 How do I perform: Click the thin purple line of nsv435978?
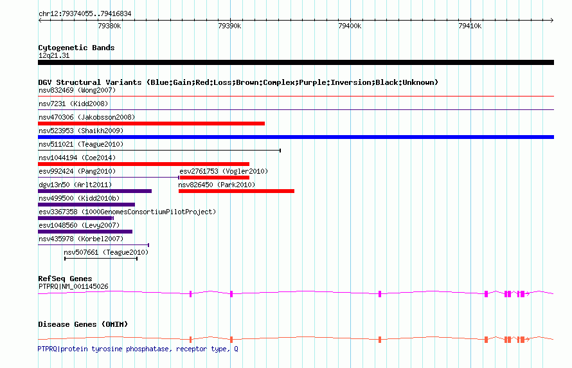point(93,245)
